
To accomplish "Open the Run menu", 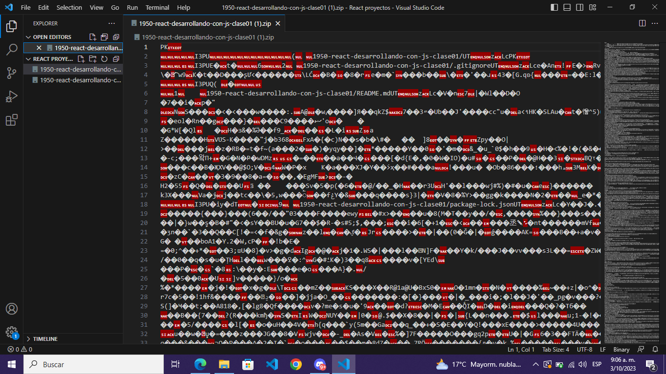I will pos(132,7).
